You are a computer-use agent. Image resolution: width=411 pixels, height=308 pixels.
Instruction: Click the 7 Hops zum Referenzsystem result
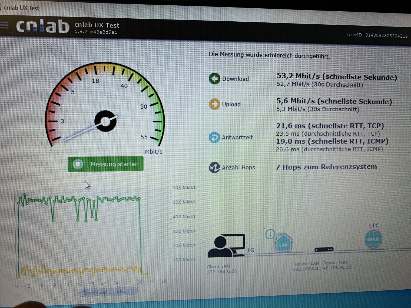[x=326, y=167]
